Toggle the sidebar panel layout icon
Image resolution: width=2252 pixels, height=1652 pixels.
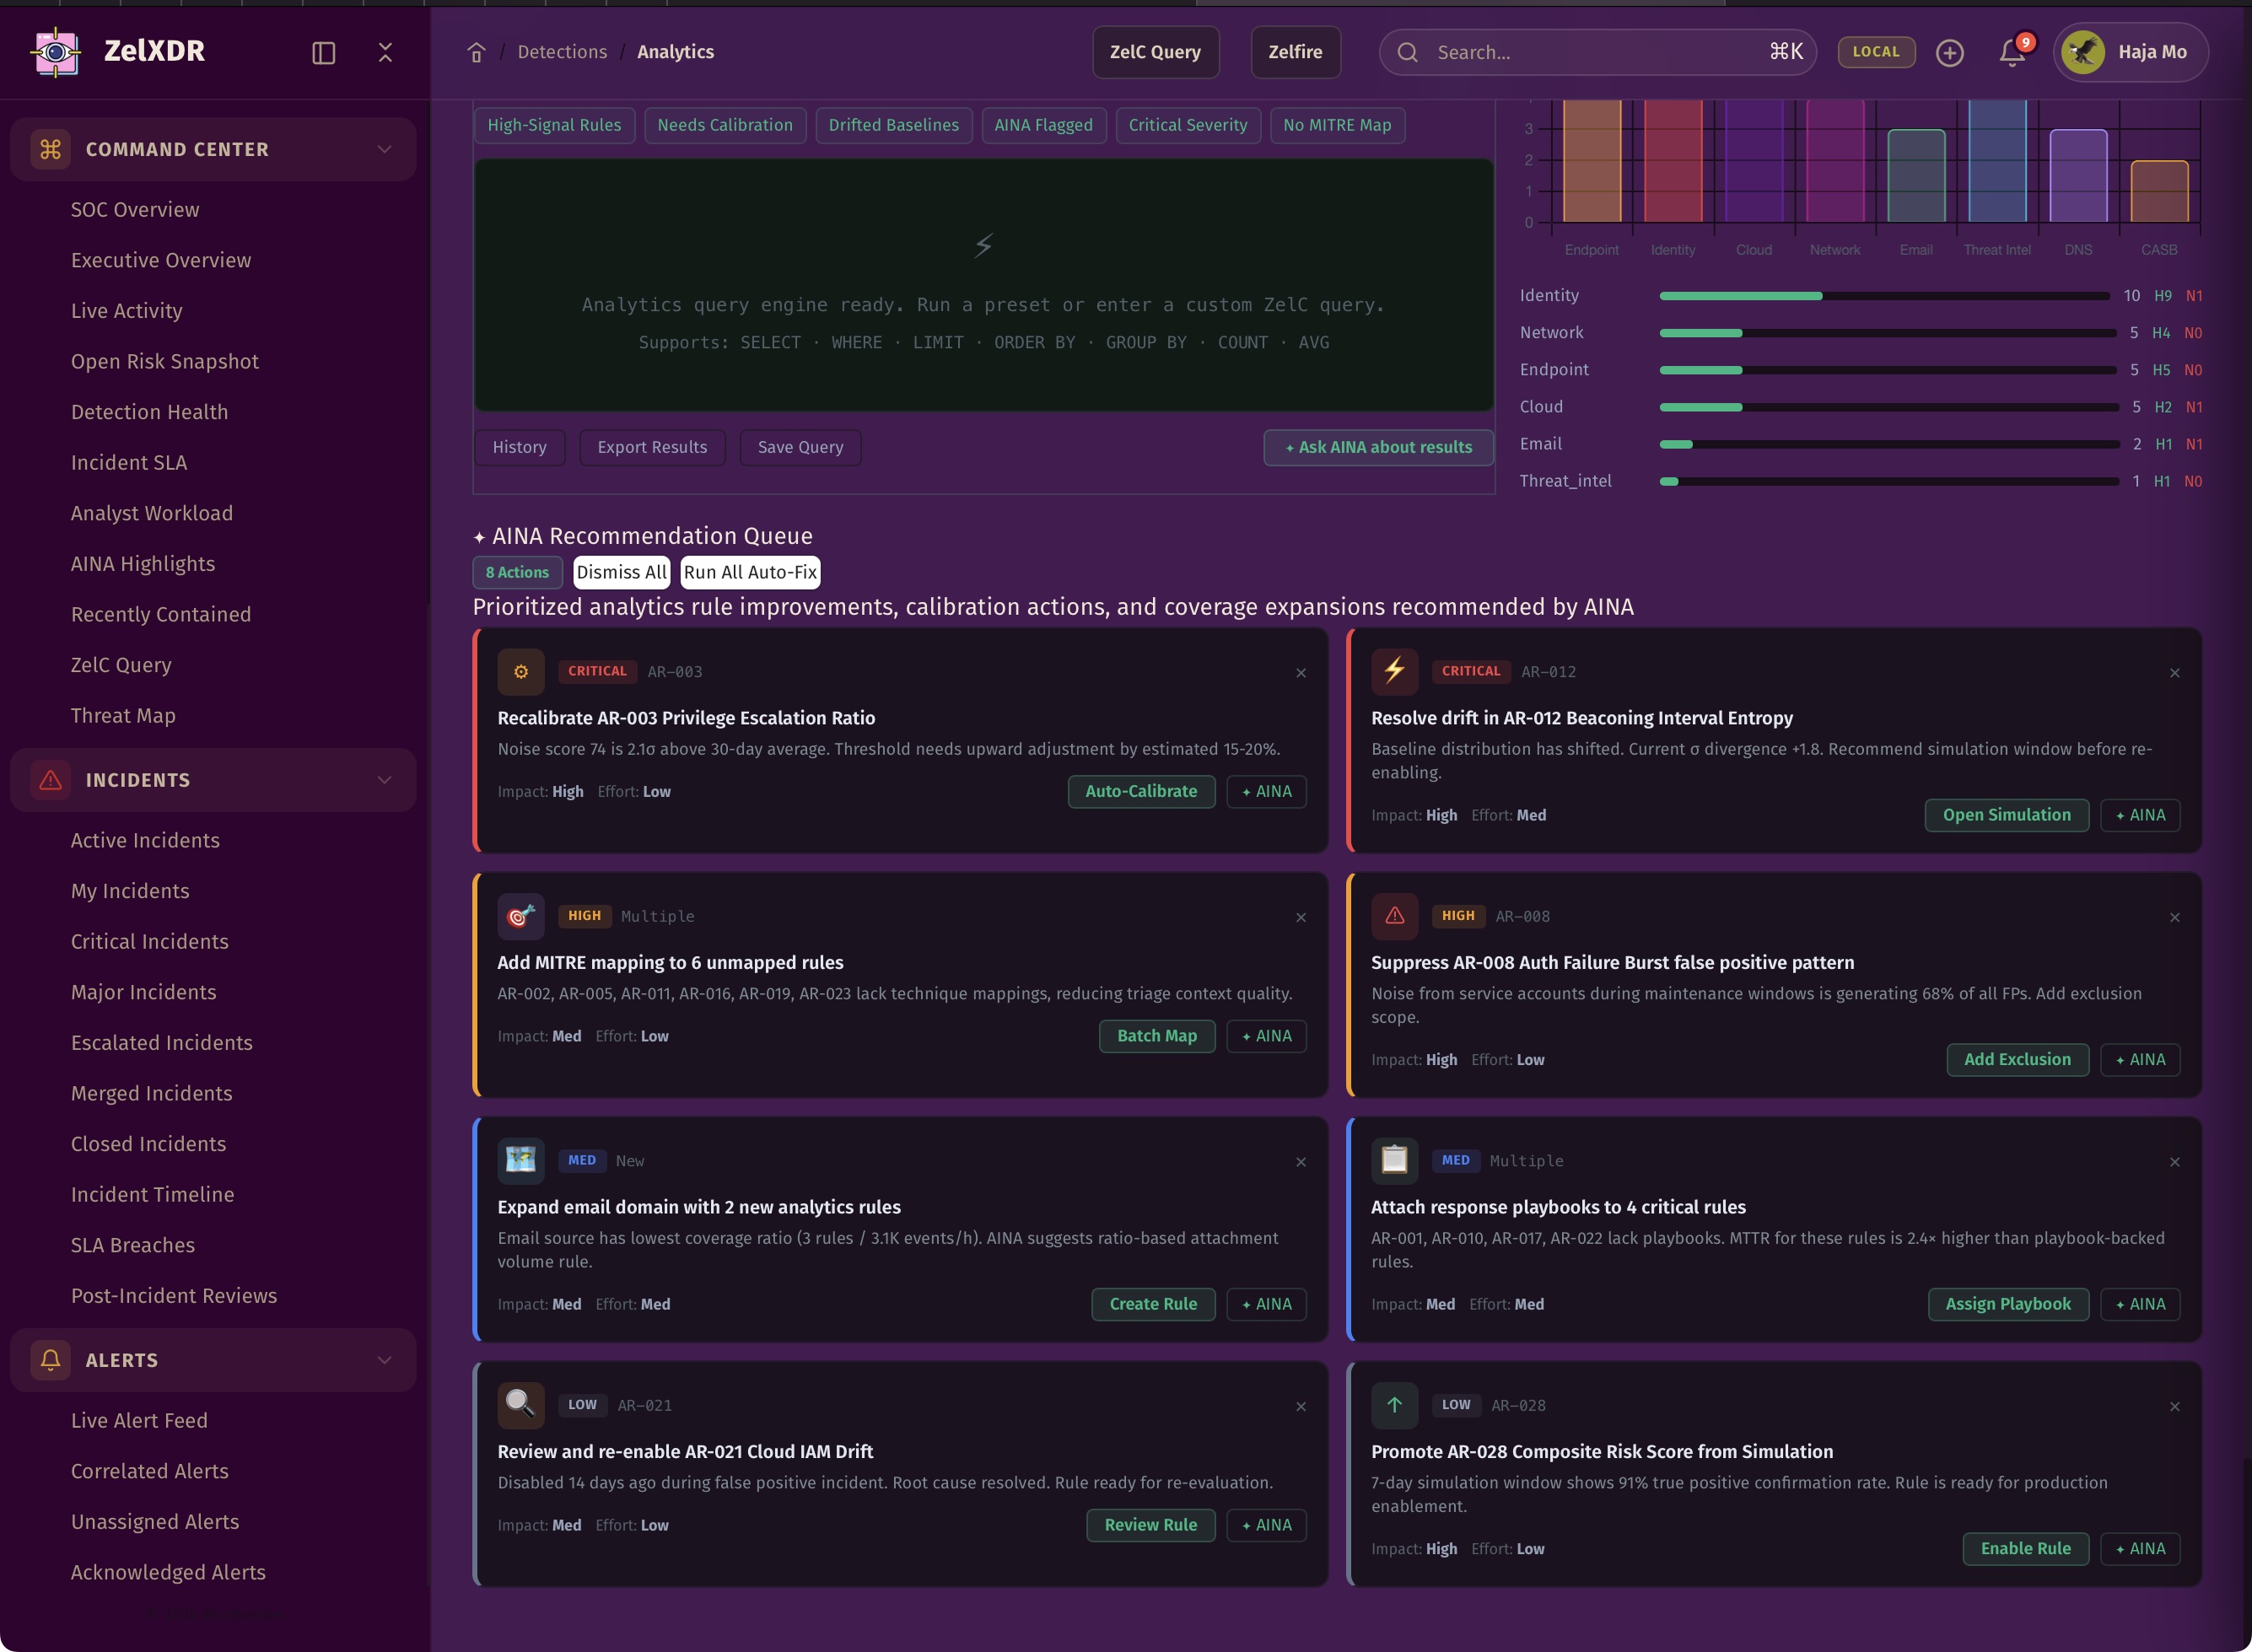tap(323, 52)
